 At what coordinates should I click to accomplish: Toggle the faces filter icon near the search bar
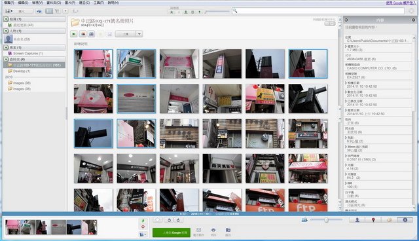[185, 12]
